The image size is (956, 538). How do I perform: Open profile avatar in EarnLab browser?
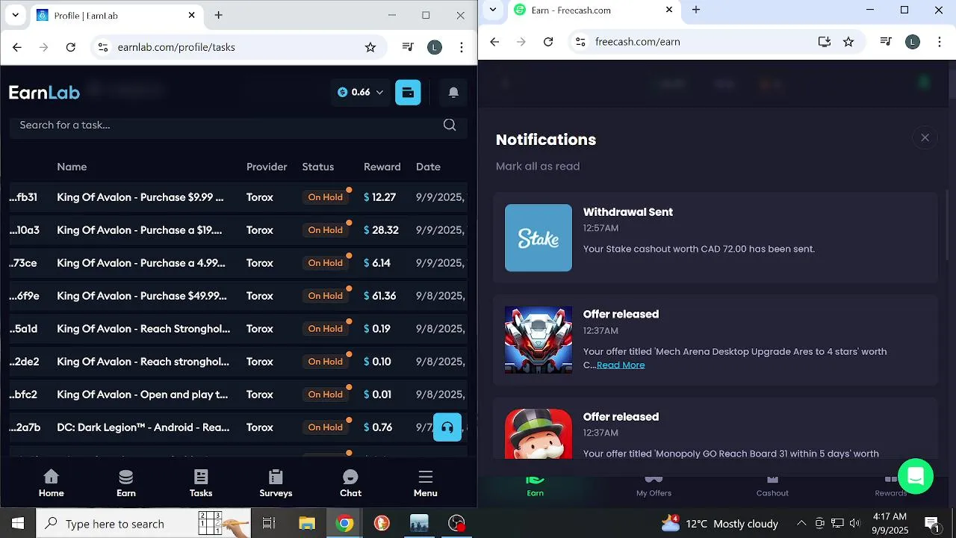click(x=435, y=47)
